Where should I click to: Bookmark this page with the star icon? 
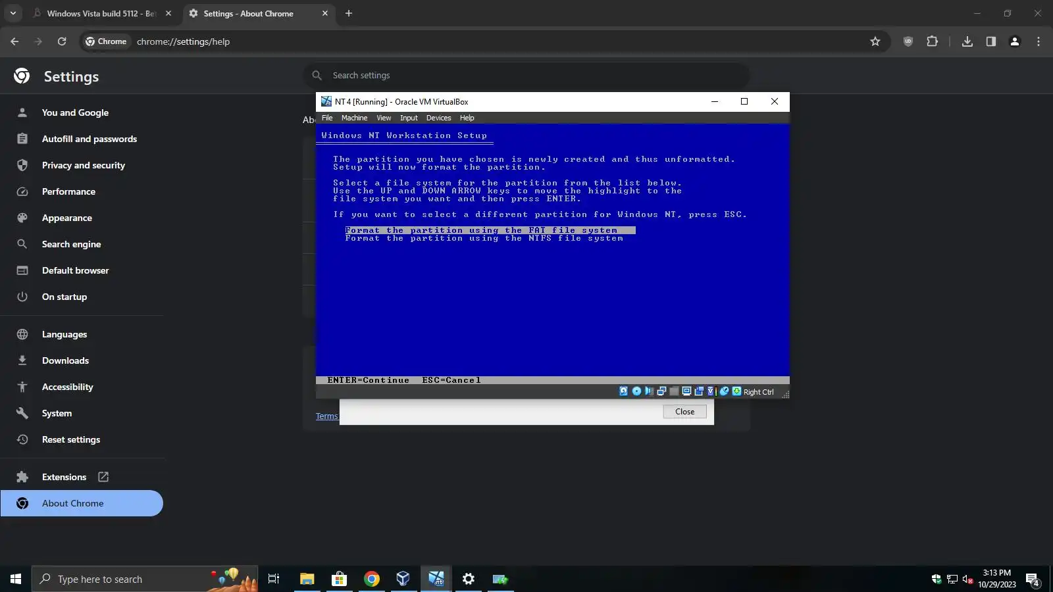pyautogui.click(x=875, y=41)
